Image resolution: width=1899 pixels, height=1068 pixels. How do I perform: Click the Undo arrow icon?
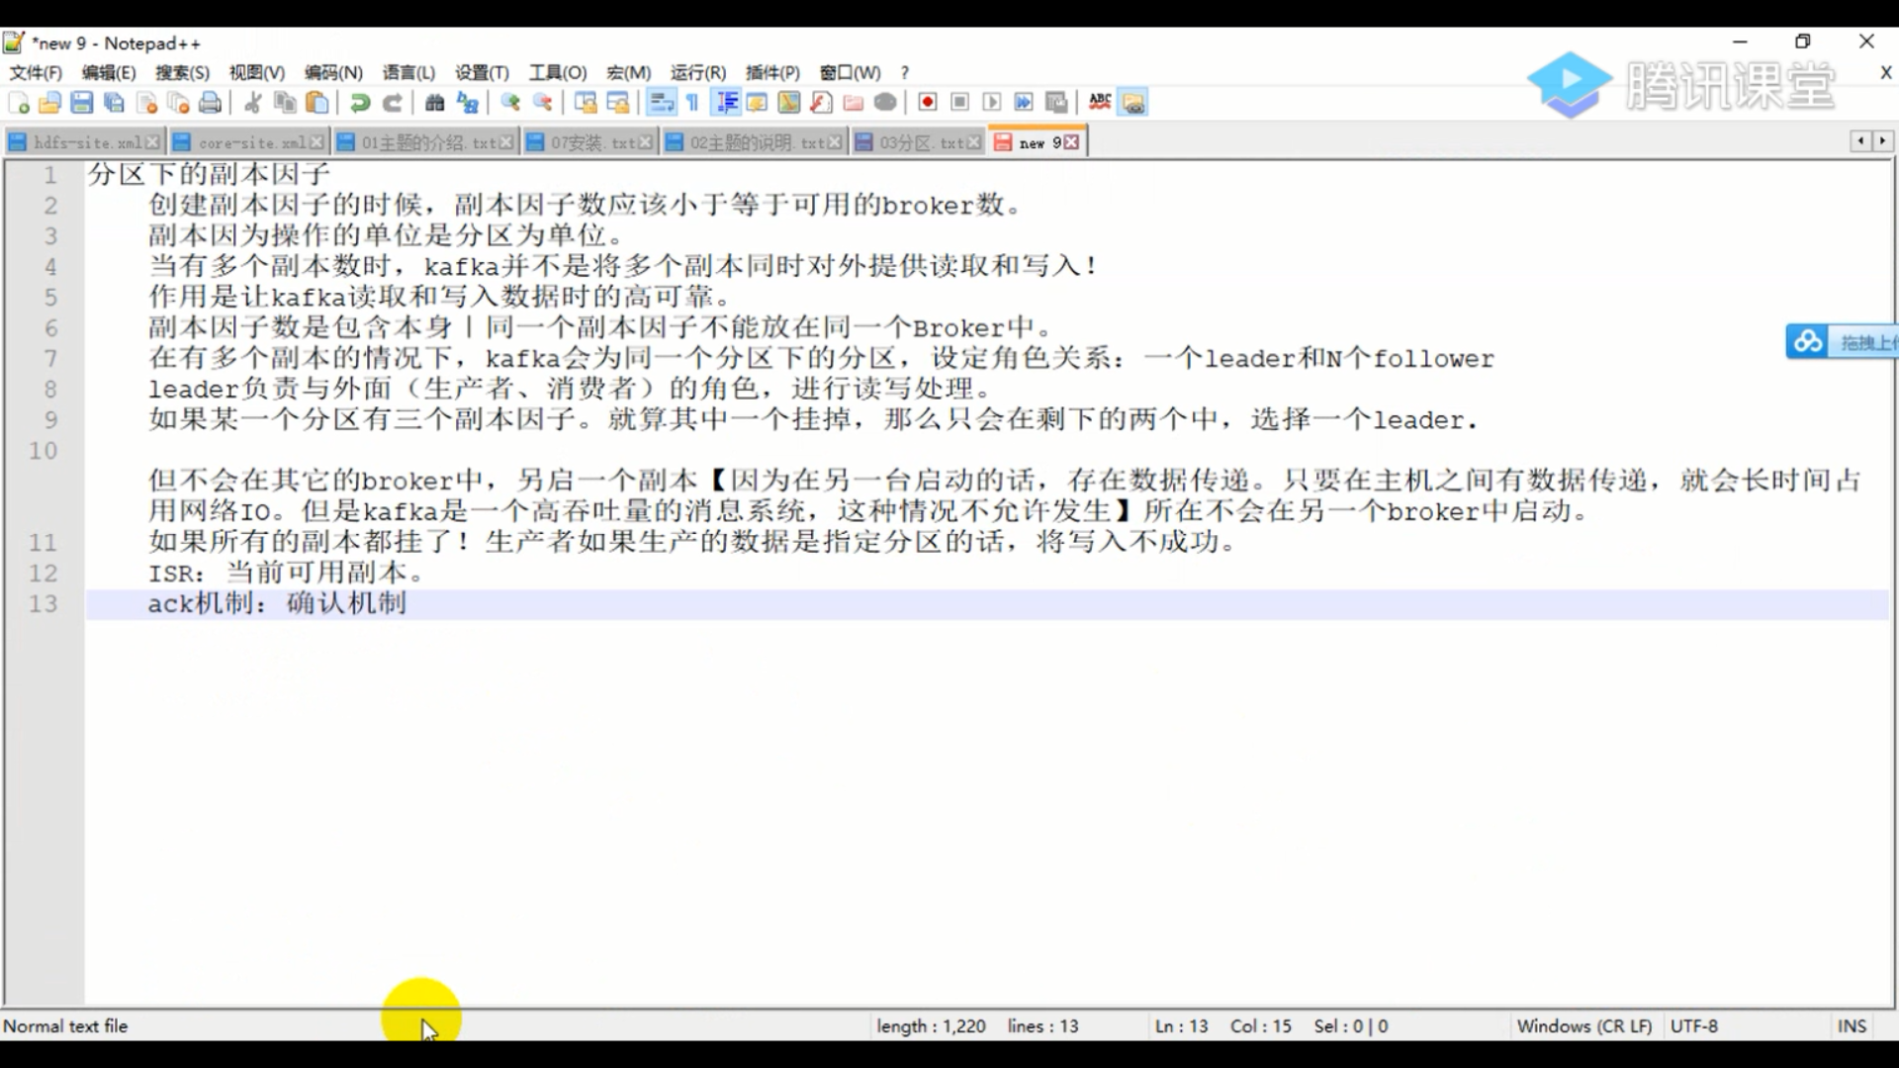click(360, 103)
